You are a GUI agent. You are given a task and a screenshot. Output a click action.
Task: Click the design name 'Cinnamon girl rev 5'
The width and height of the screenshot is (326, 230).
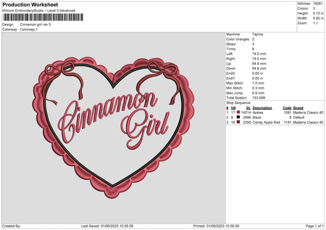35,24
